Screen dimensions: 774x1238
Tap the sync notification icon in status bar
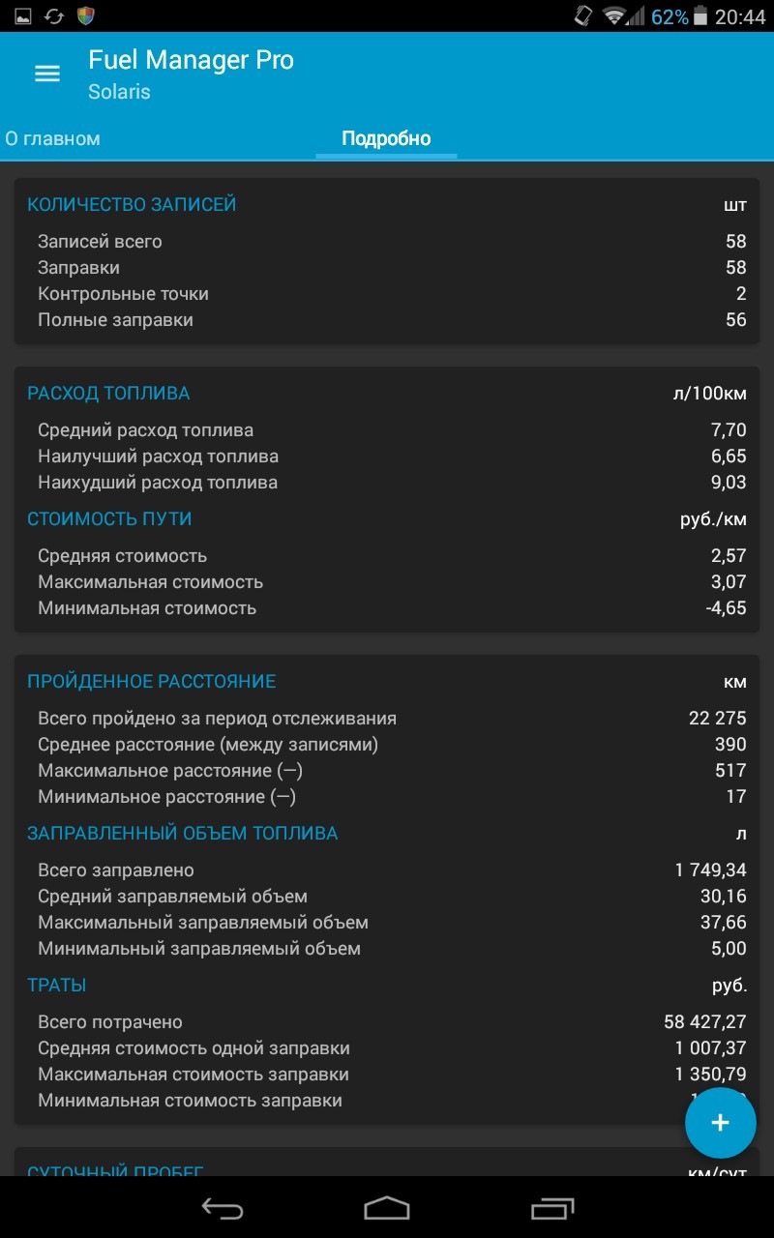(54, 16)
